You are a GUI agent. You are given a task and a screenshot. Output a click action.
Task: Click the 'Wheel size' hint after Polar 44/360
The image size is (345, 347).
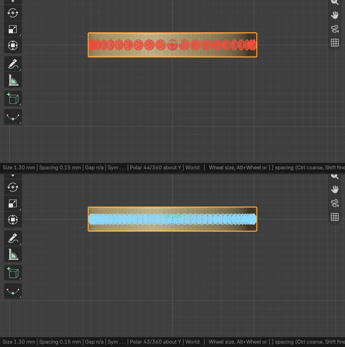tap(221, 168)
